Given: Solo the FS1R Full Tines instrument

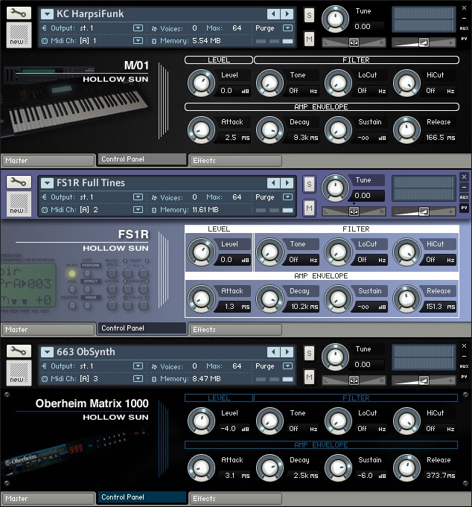Looking at the screenshot, I should coord(309,185).
